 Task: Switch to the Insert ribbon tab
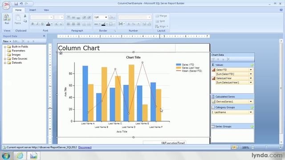pos(33,10)
